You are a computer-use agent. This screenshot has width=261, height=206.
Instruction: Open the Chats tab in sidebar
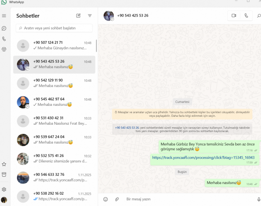[4, 29]
